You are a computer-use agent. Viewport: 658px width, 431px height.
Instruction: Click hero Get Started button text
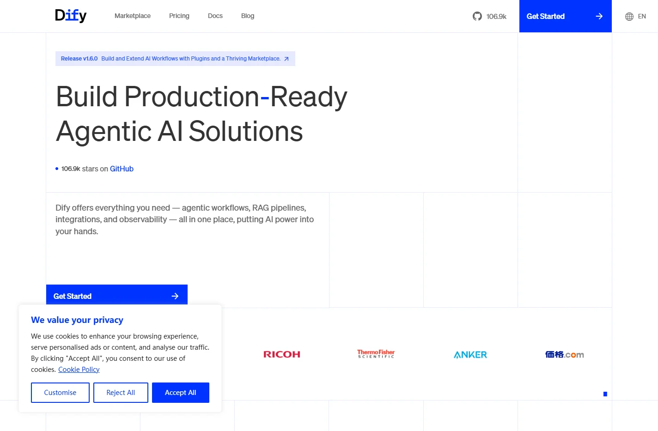click(x=73, y=296)
